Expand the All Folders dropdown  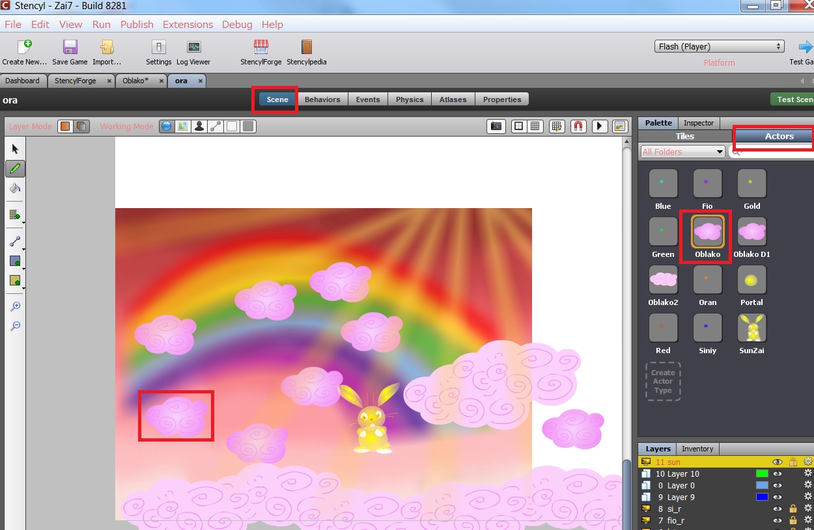(x=682, y=152)
